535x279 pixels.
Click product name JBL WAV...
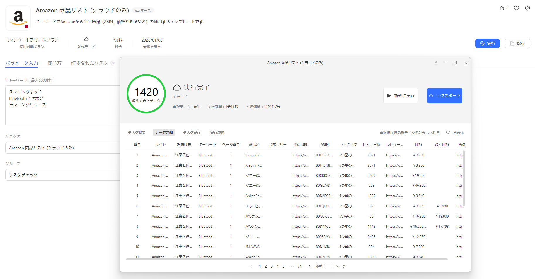click(x=253, y=247)
